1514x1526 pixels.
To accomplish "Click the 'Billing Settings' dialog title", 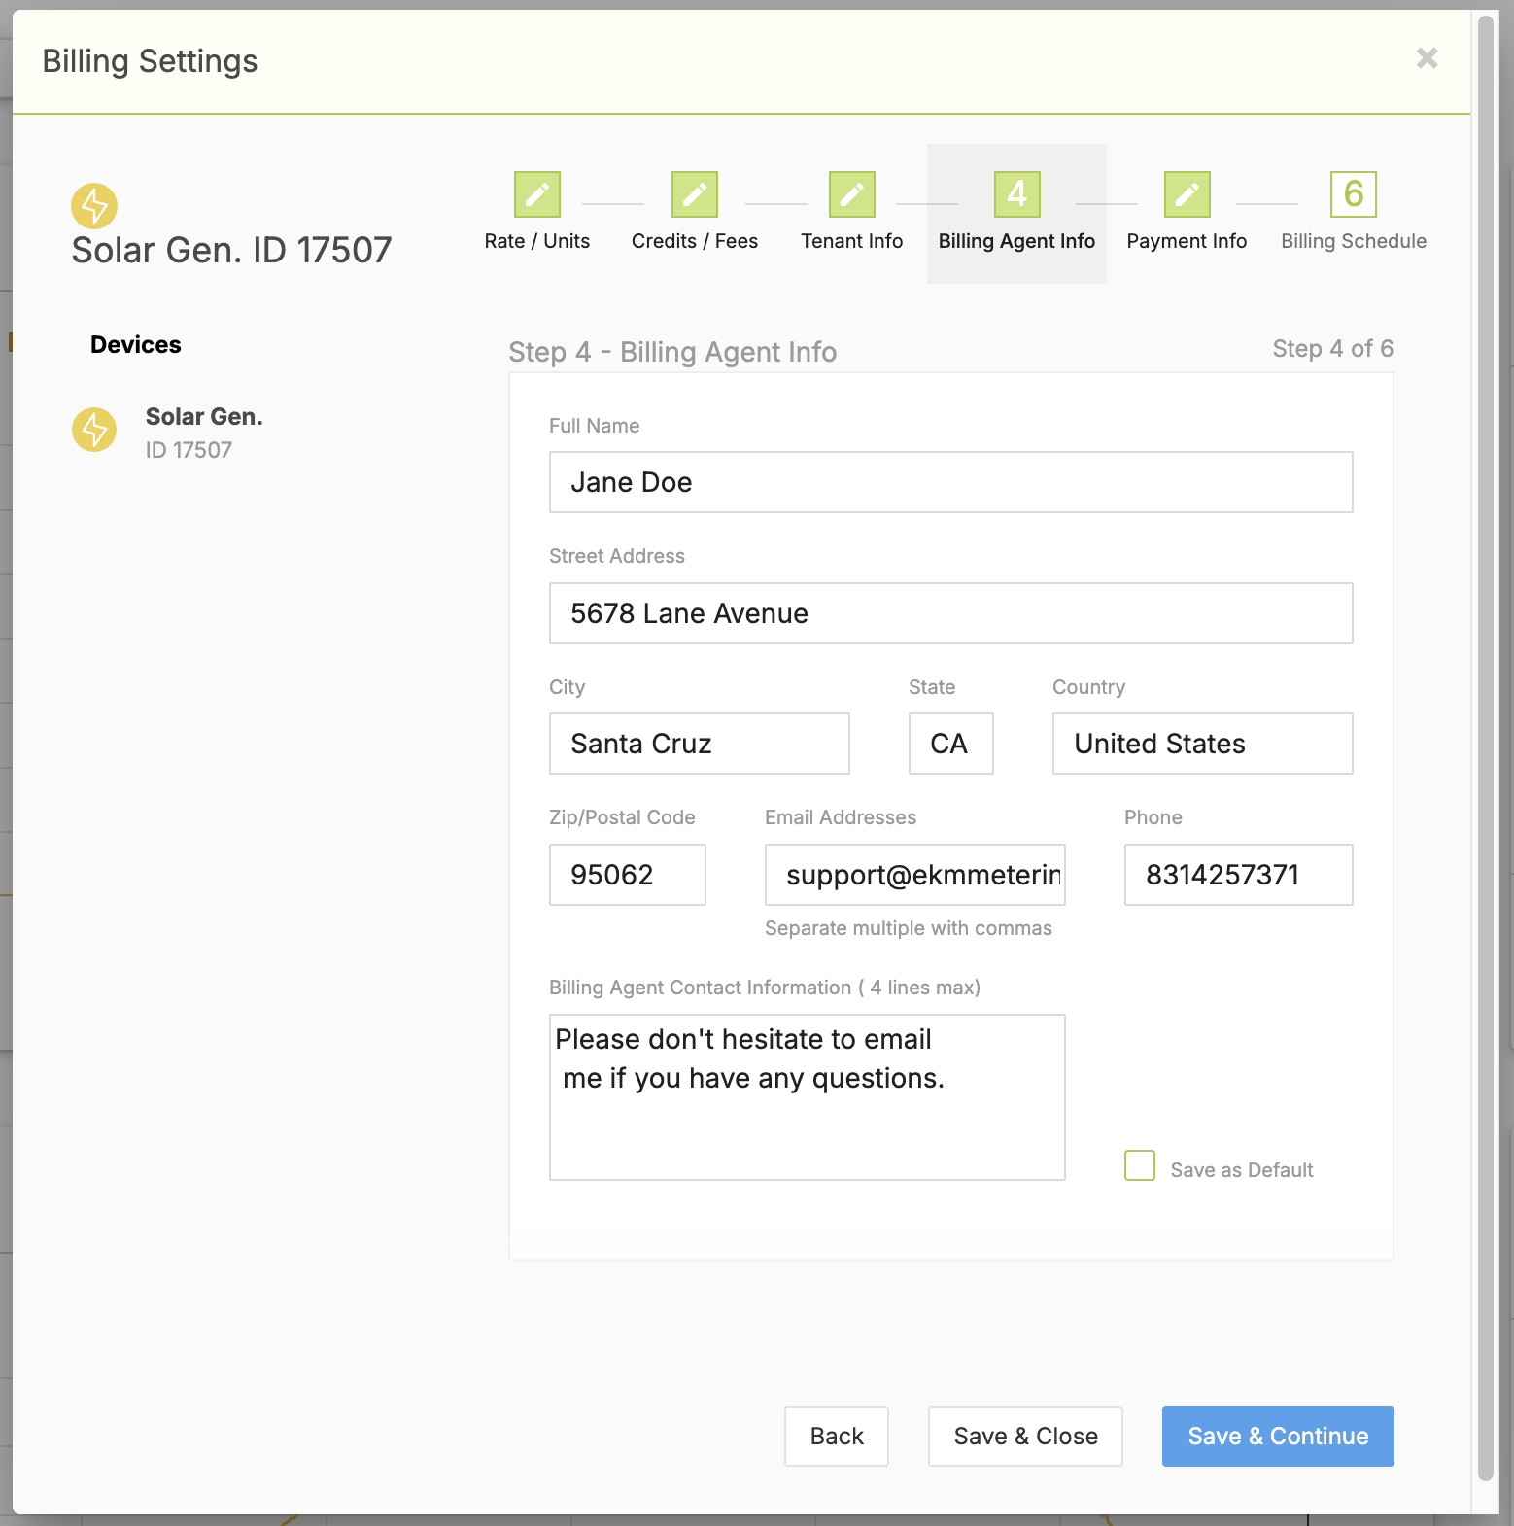I will pos(150,61).
